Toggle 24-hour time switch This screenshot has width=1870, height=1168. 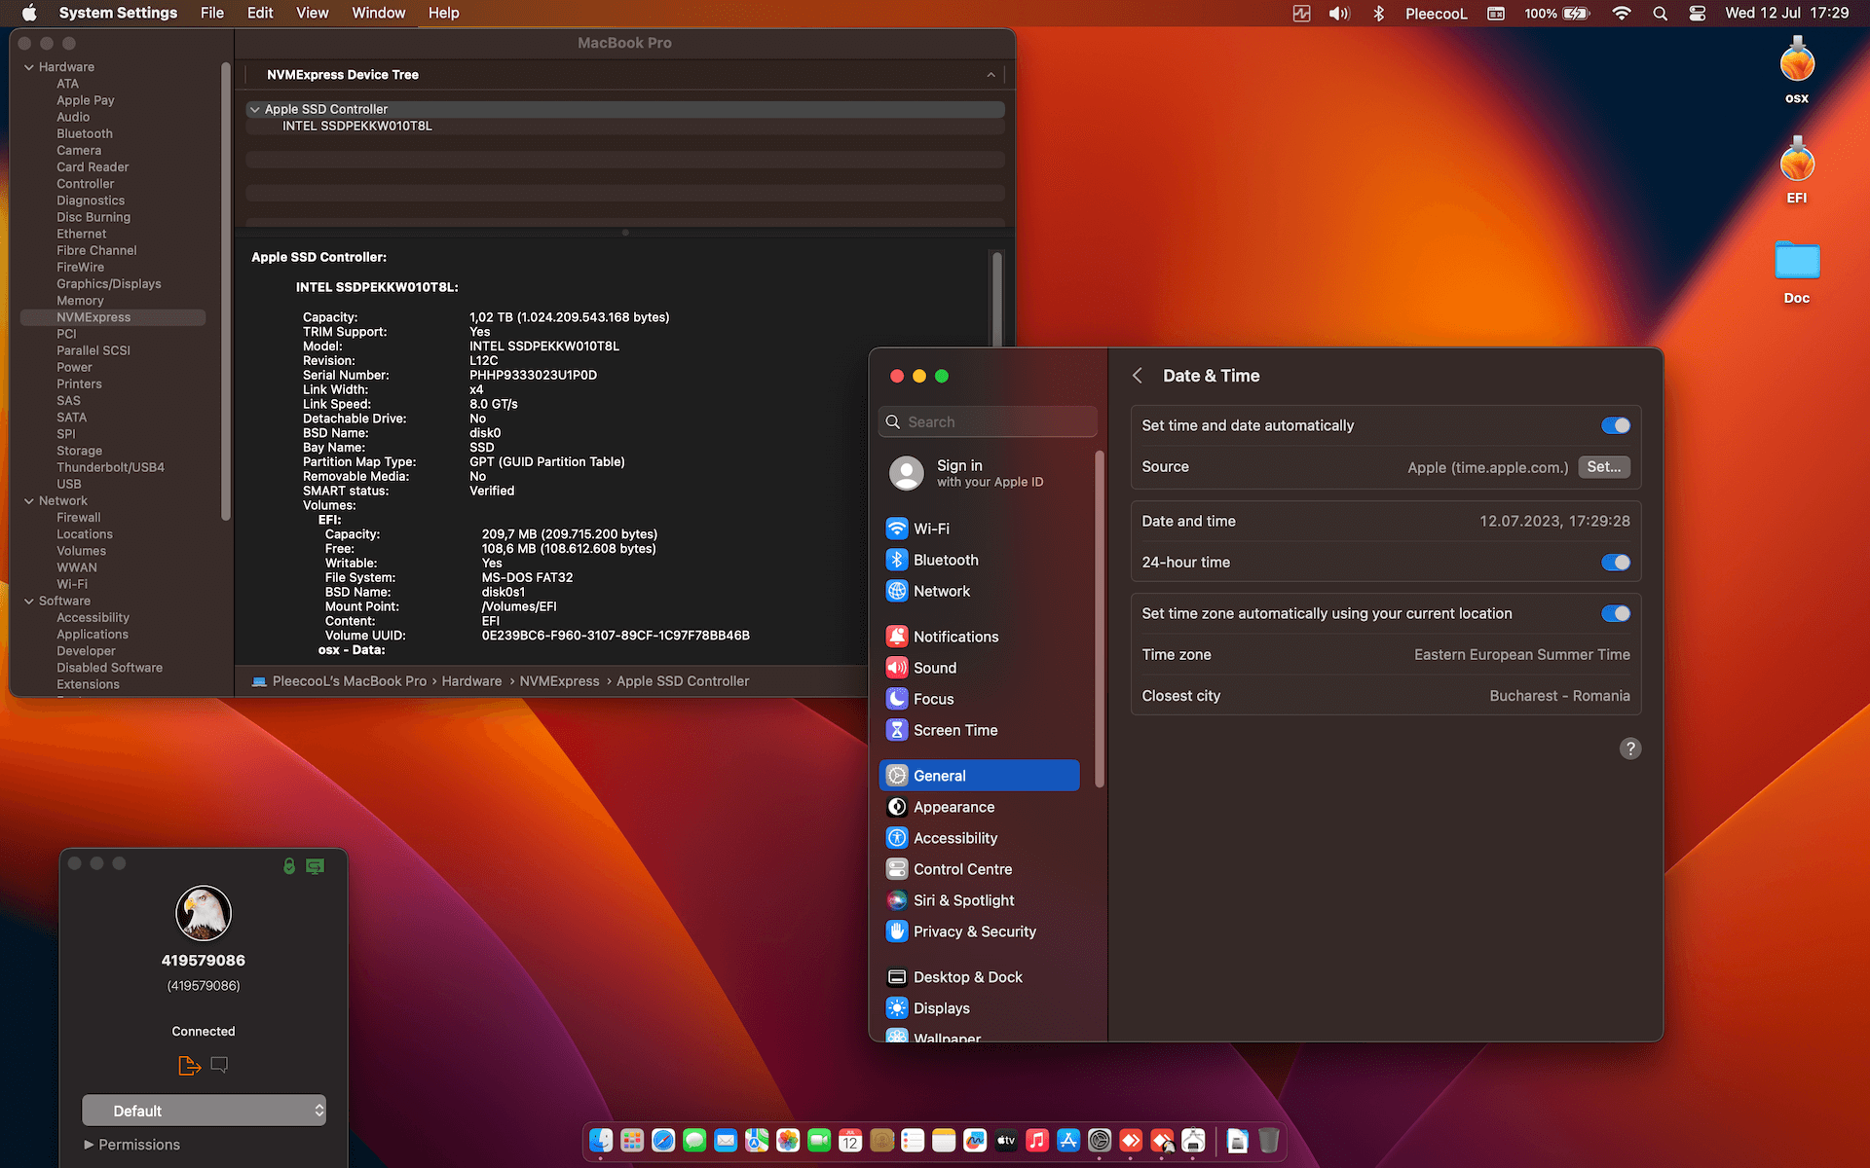(1615, 563)
